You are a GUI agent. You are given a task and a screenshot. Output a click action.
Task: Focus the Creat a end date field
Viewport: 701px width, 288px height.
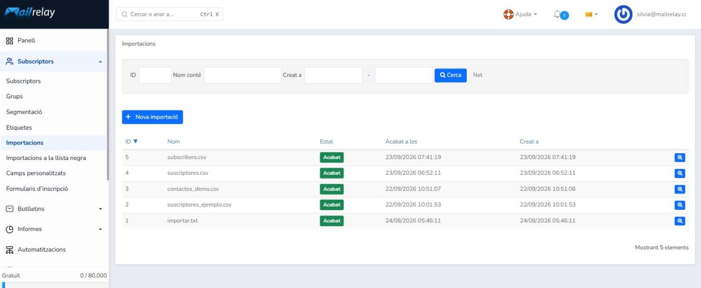click(404, 75)
